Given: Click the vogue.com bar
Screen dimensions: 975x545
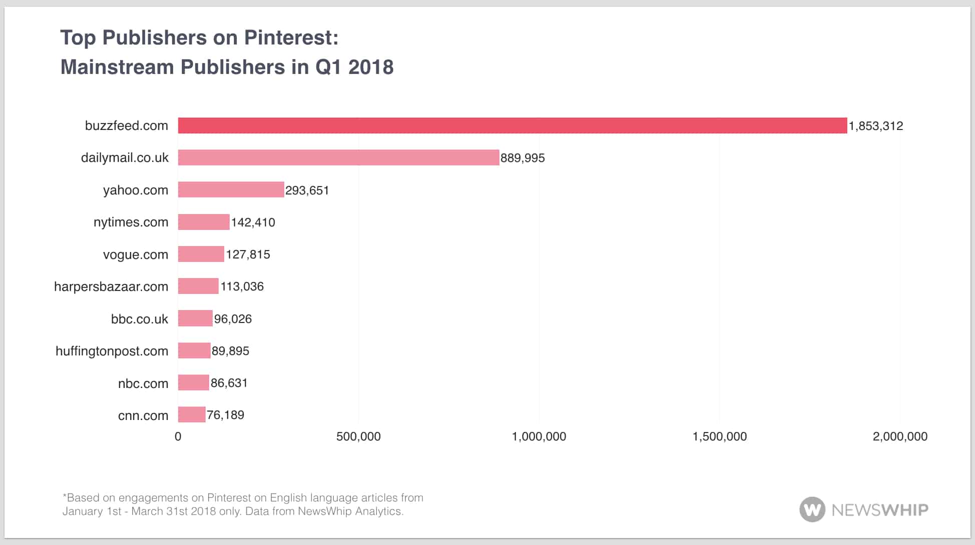Looking at the screenshot, I should 201,254.
